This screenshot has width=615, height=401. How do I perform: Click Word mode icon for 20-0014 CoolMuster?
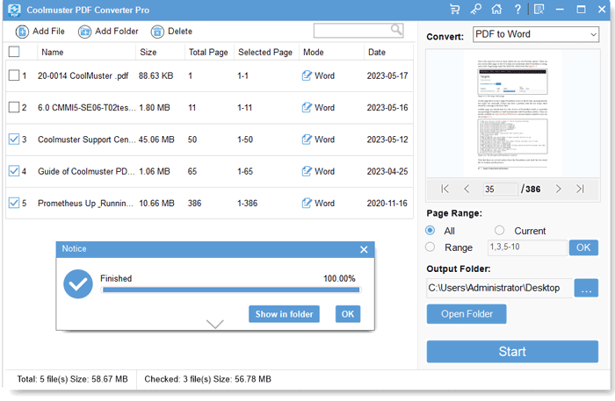point(307,75)
